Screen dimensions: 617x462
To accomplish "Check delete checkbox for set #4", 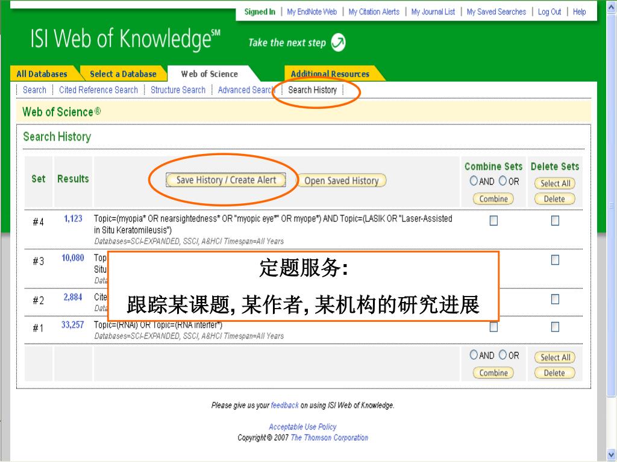I will [555, 221].
